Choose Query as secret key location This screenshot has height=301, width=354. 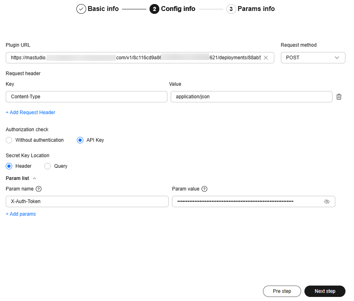tap(48, 166)
